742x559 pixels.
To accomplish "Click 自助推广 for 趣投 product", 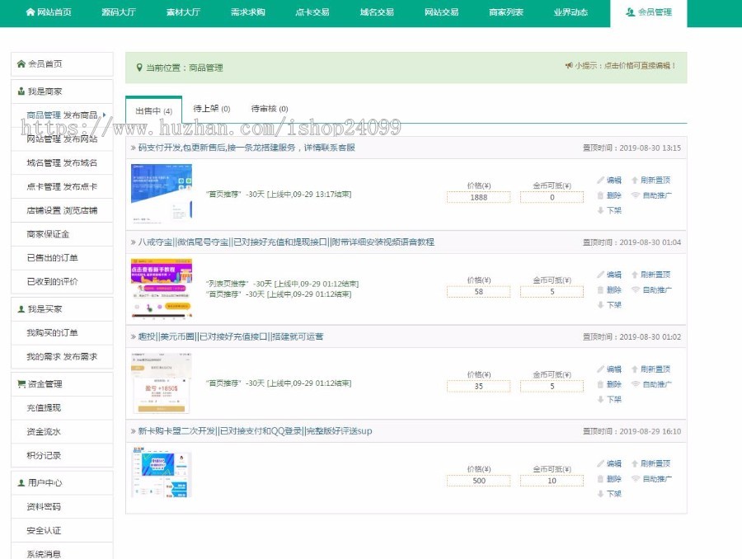I will coord(652,384).
